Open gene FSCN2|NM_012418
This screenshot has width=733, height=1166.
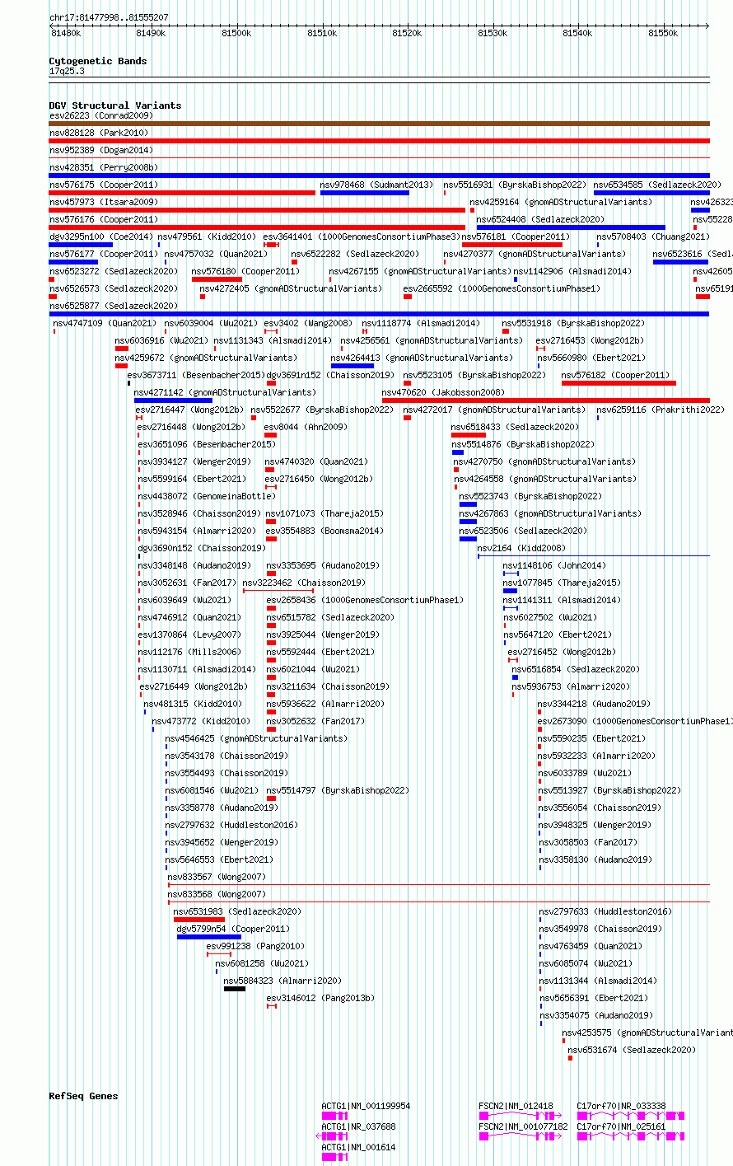(516, 1106)
